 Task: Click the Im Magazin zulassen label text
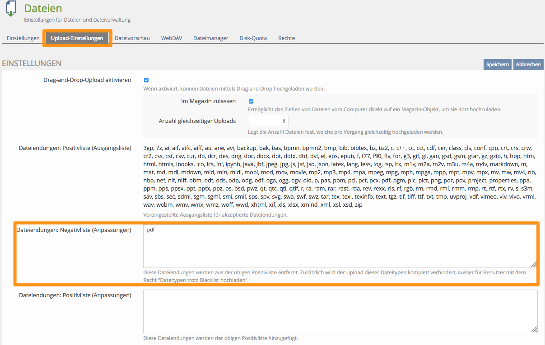pyautogui.click(x=208, y=101)
